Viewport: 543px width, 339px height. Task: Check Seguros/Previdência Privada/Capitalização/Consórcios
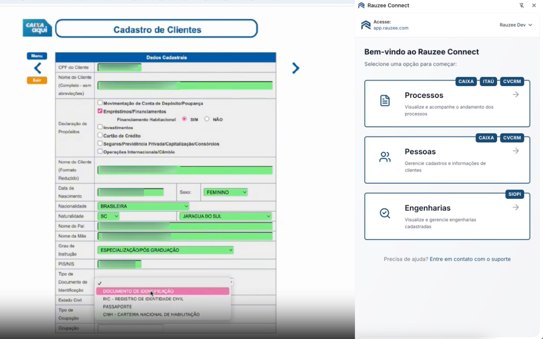point(100,143)
